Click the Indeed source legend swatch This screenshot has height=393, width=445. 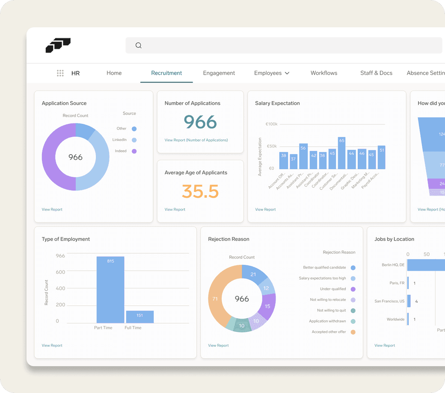pyautogui.click(x=134, y=151)
